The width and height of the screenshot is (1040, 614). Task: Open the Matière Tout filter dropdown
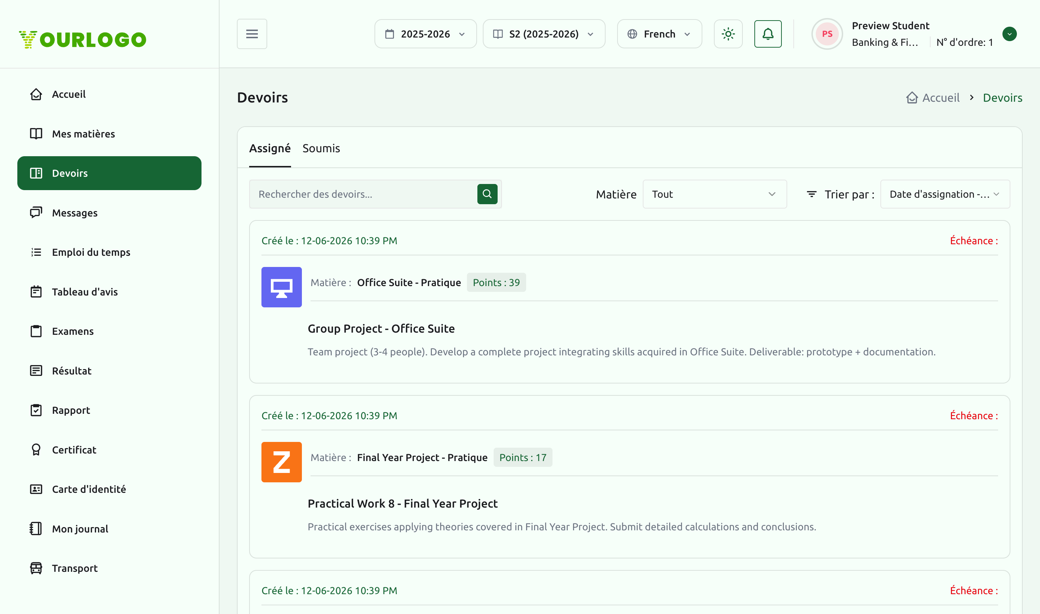pyautogui.click(x=714, y=194)
